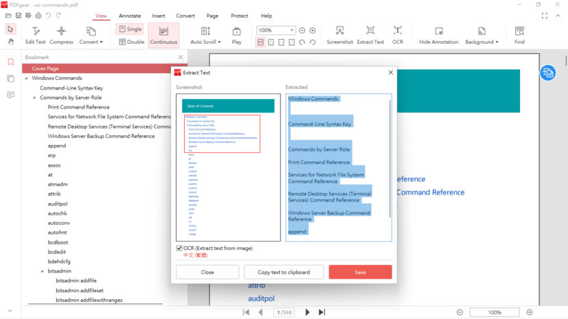Open the bookmark sidebar panel icon
Image resolution: width=568 pixels, height=319 pixels.
click(11, 62)
